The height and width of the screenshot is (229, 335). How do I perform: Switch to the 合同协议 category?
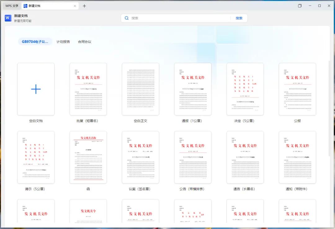tap(85, 42)
